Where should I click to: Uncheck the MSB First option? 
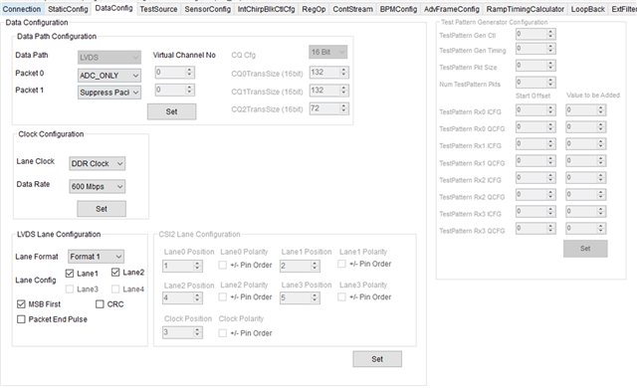(21, 304)
